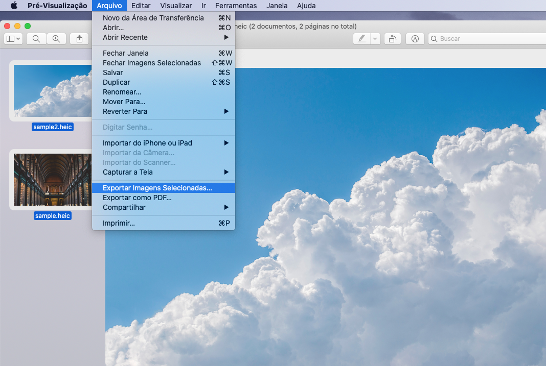Click the zoom out magnifier icon

[x=36, y=39]
